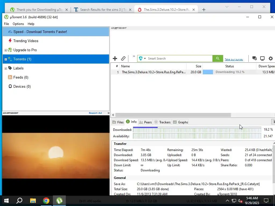Collapse the detail pane with chevron button
The height and width of the screenshot is (206, 275).
point(273,122)
